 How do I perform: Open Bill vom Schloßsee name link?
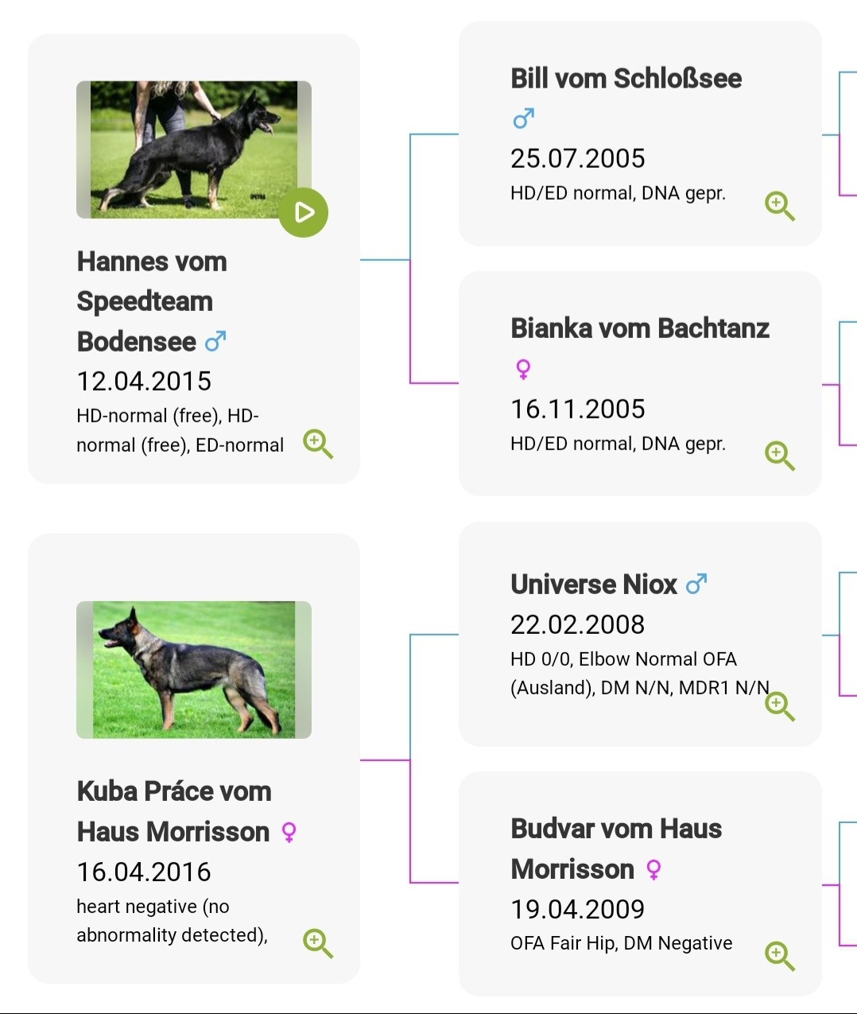tap(626, 79)
